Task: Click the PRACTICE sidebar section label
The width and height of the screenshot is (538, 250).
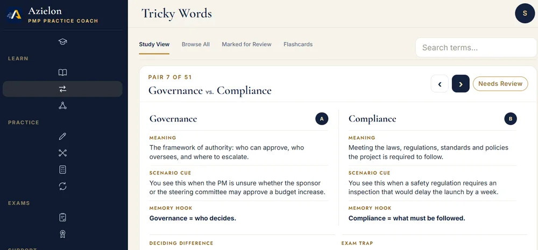Action: (24, 123)
